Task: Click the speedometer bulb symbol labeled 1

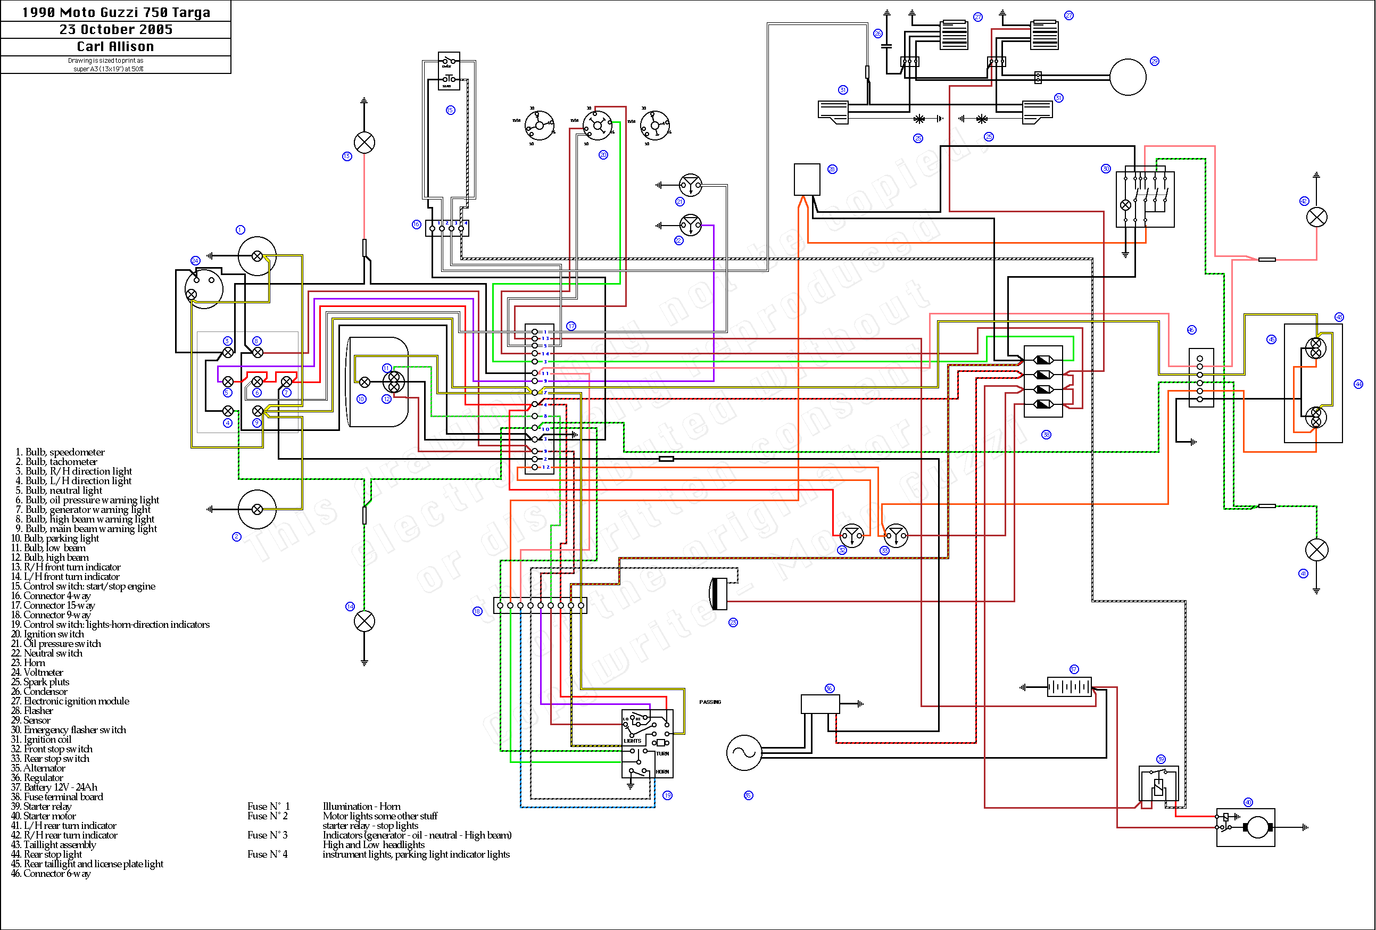Action: click(257, 256)
